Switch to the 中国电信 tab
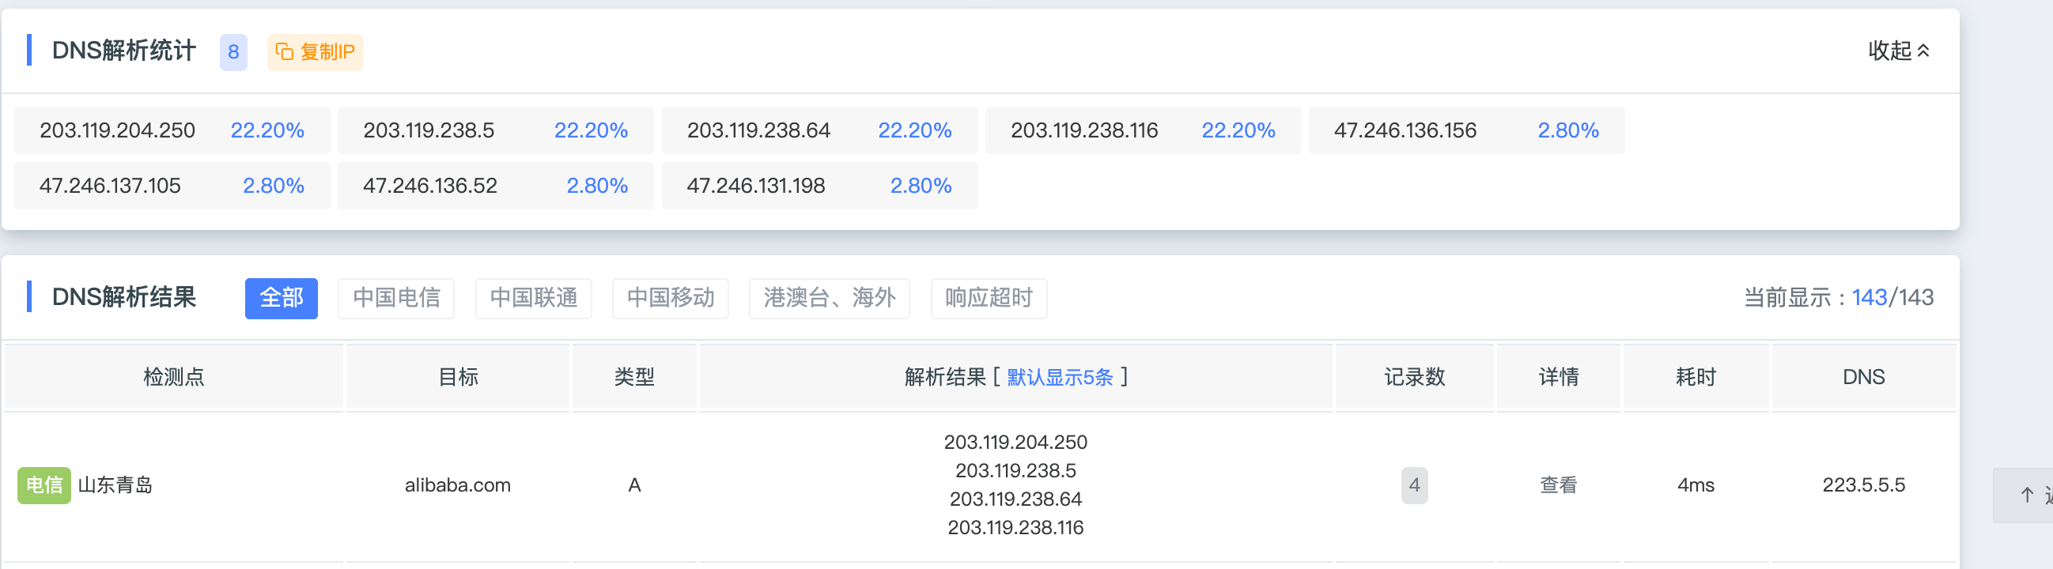Image resolution: width=2053 pixels, height=569 pixels. coord(396,298)
